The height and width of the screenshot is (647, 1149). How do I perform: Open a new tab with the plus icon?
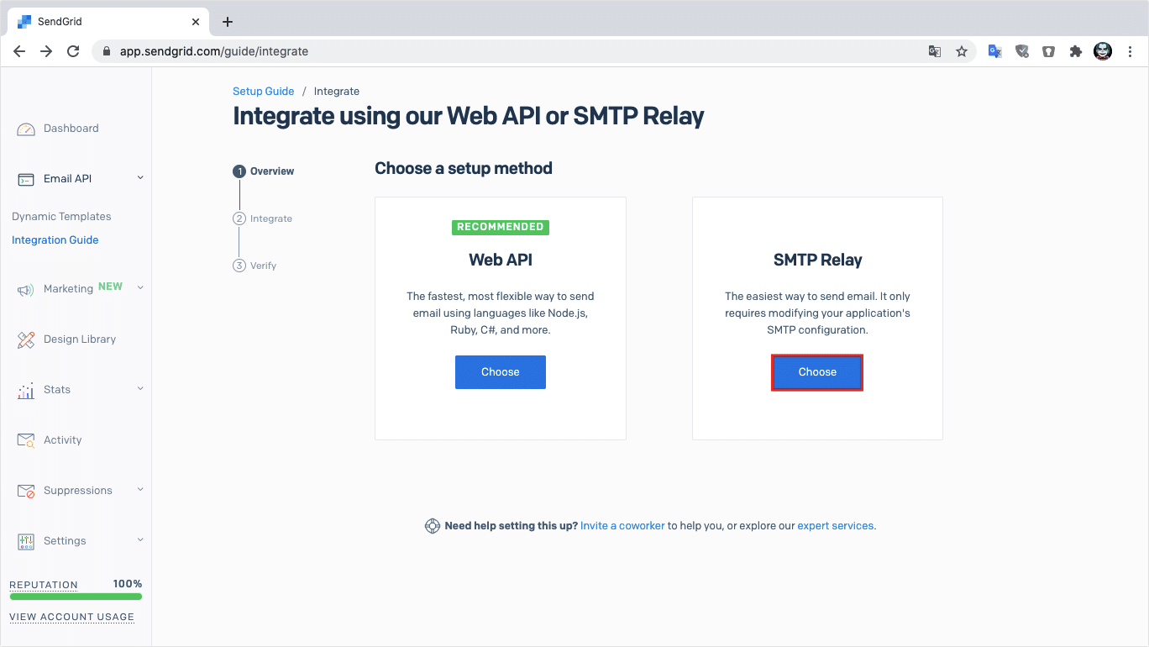click(x=227, y=22)
